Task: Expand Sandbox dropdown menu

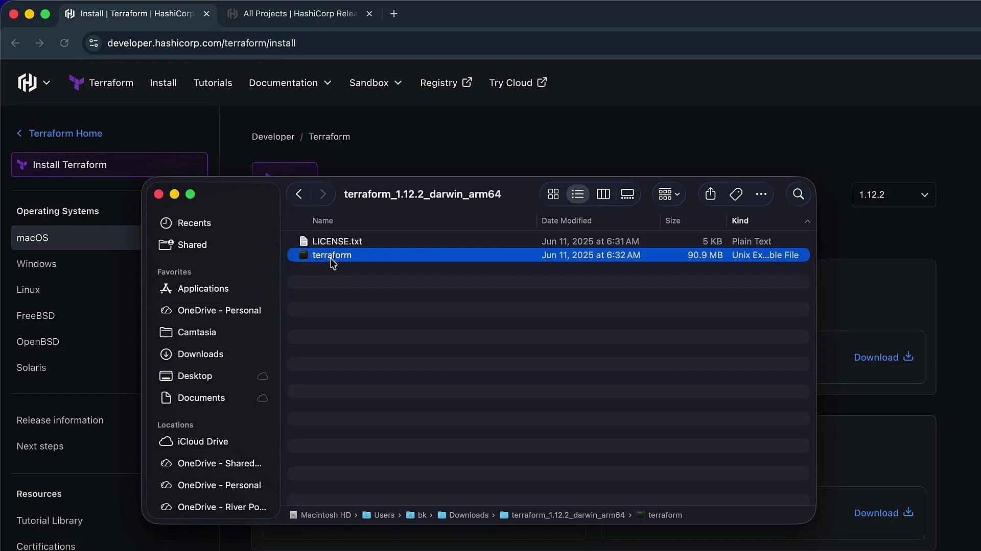Action: (376, 83)
